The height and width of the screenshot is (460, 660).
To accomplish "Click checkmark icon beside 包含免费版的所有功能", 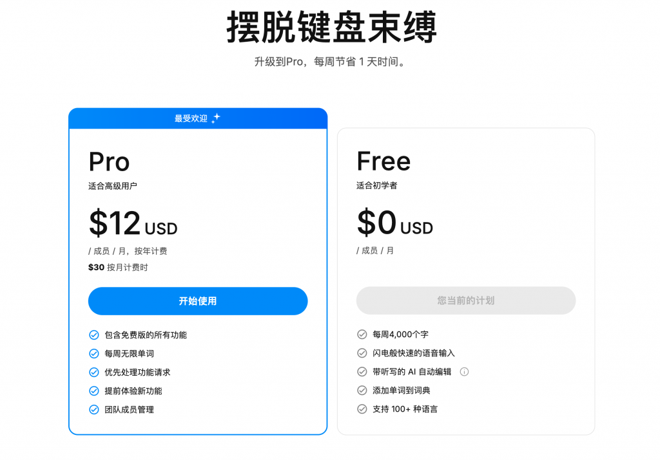I will click(94, 335).
